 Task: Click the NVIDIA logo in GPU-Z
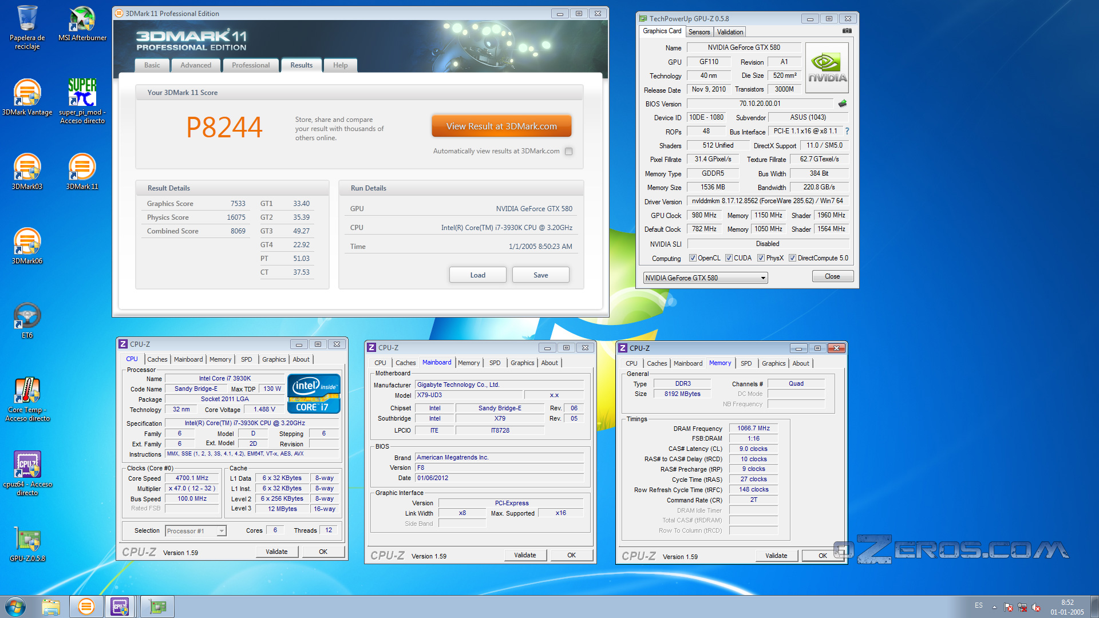click(x=827, y=68)
